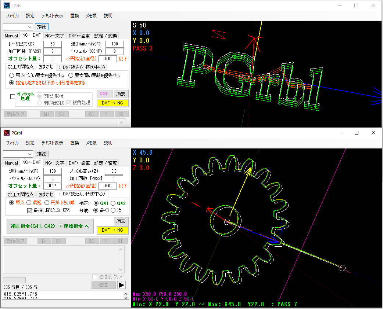The height and width of the screenshot is (309, 383).
Task: Click オフセット量 field in PGrbl showing 0.17
Action: click(53, 186)
